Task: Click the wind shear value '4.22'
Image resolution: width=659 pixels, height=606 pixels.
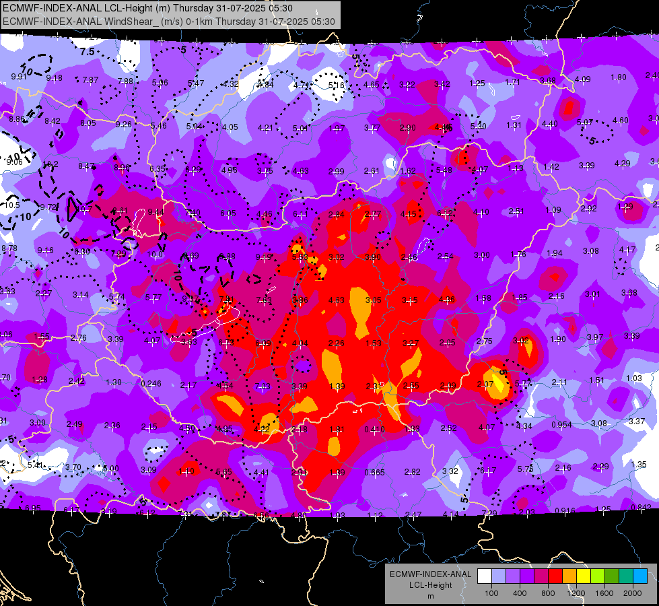Action: click(x=262, y=430)
